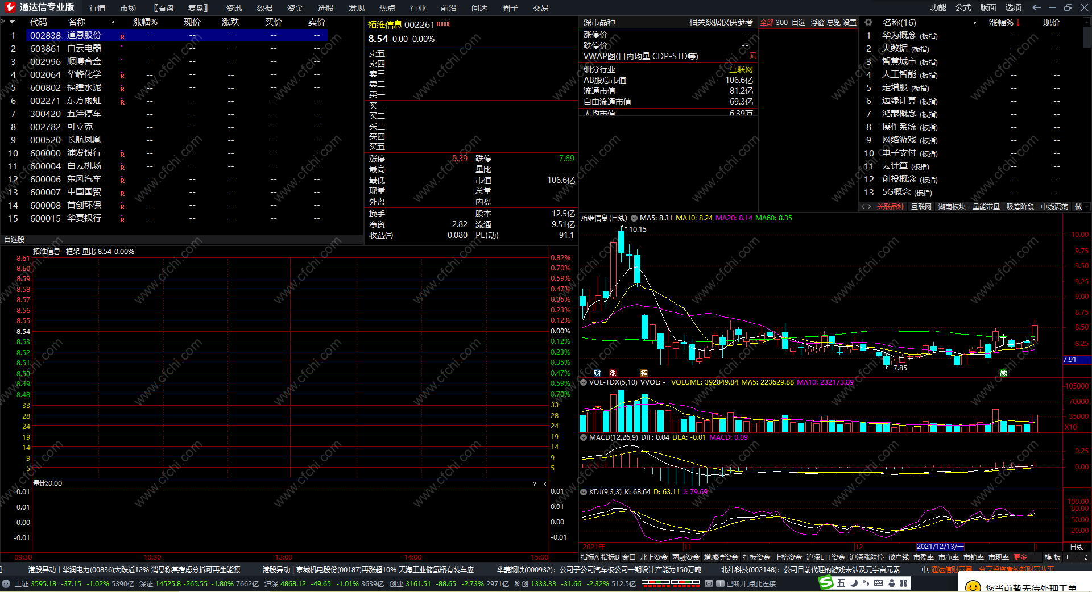Click the 指标A button
The height and width of the screenshot is (592, 1092).
click(x=590, y=557)
